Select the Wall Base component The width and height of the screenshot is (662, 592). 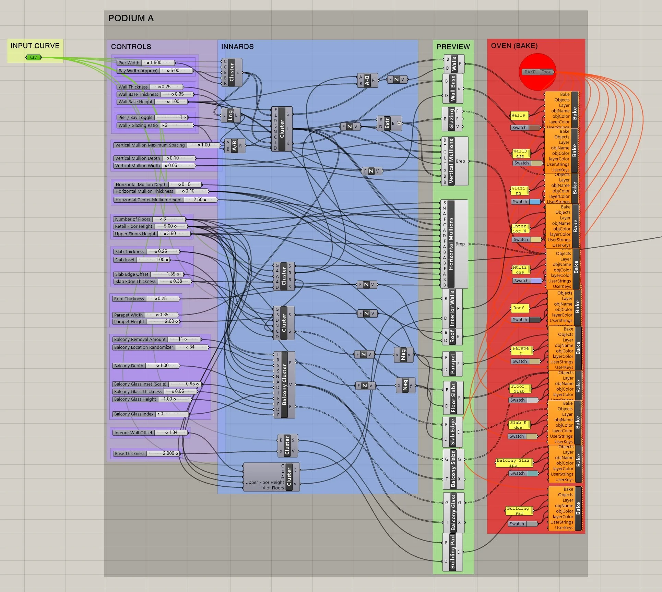click(x=453, y=88)
